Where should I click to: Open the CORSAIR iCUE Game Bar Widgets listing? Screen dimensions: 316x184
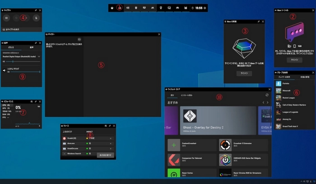(x=244, y=160)
